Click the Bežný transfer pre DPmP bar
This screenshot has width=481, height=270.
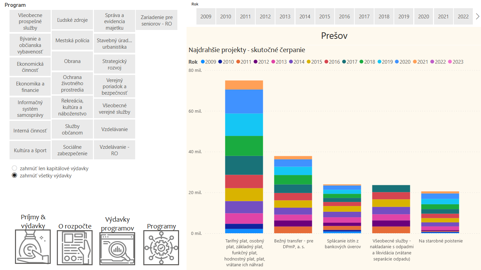293,194
